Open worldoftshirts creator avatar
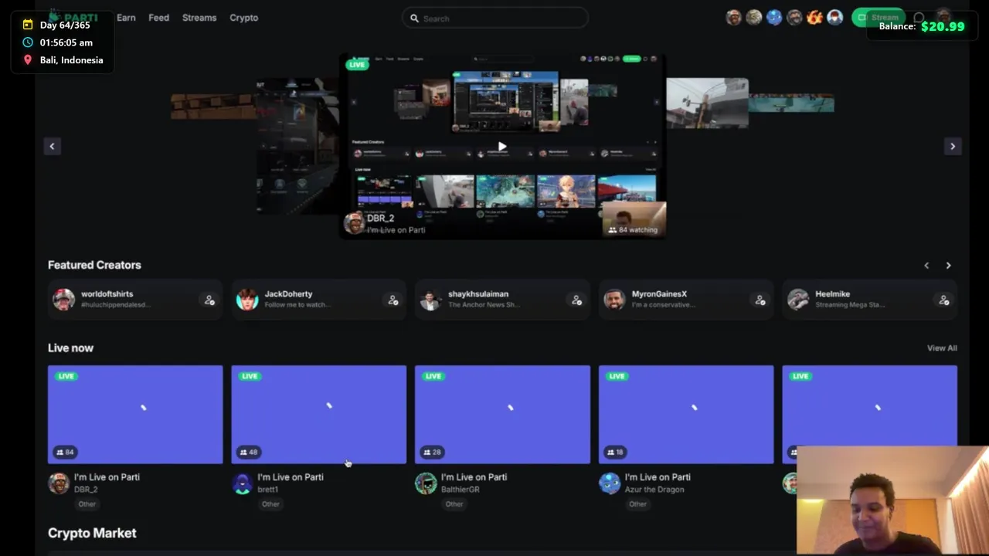989x556 pixels. pos(63,300)
